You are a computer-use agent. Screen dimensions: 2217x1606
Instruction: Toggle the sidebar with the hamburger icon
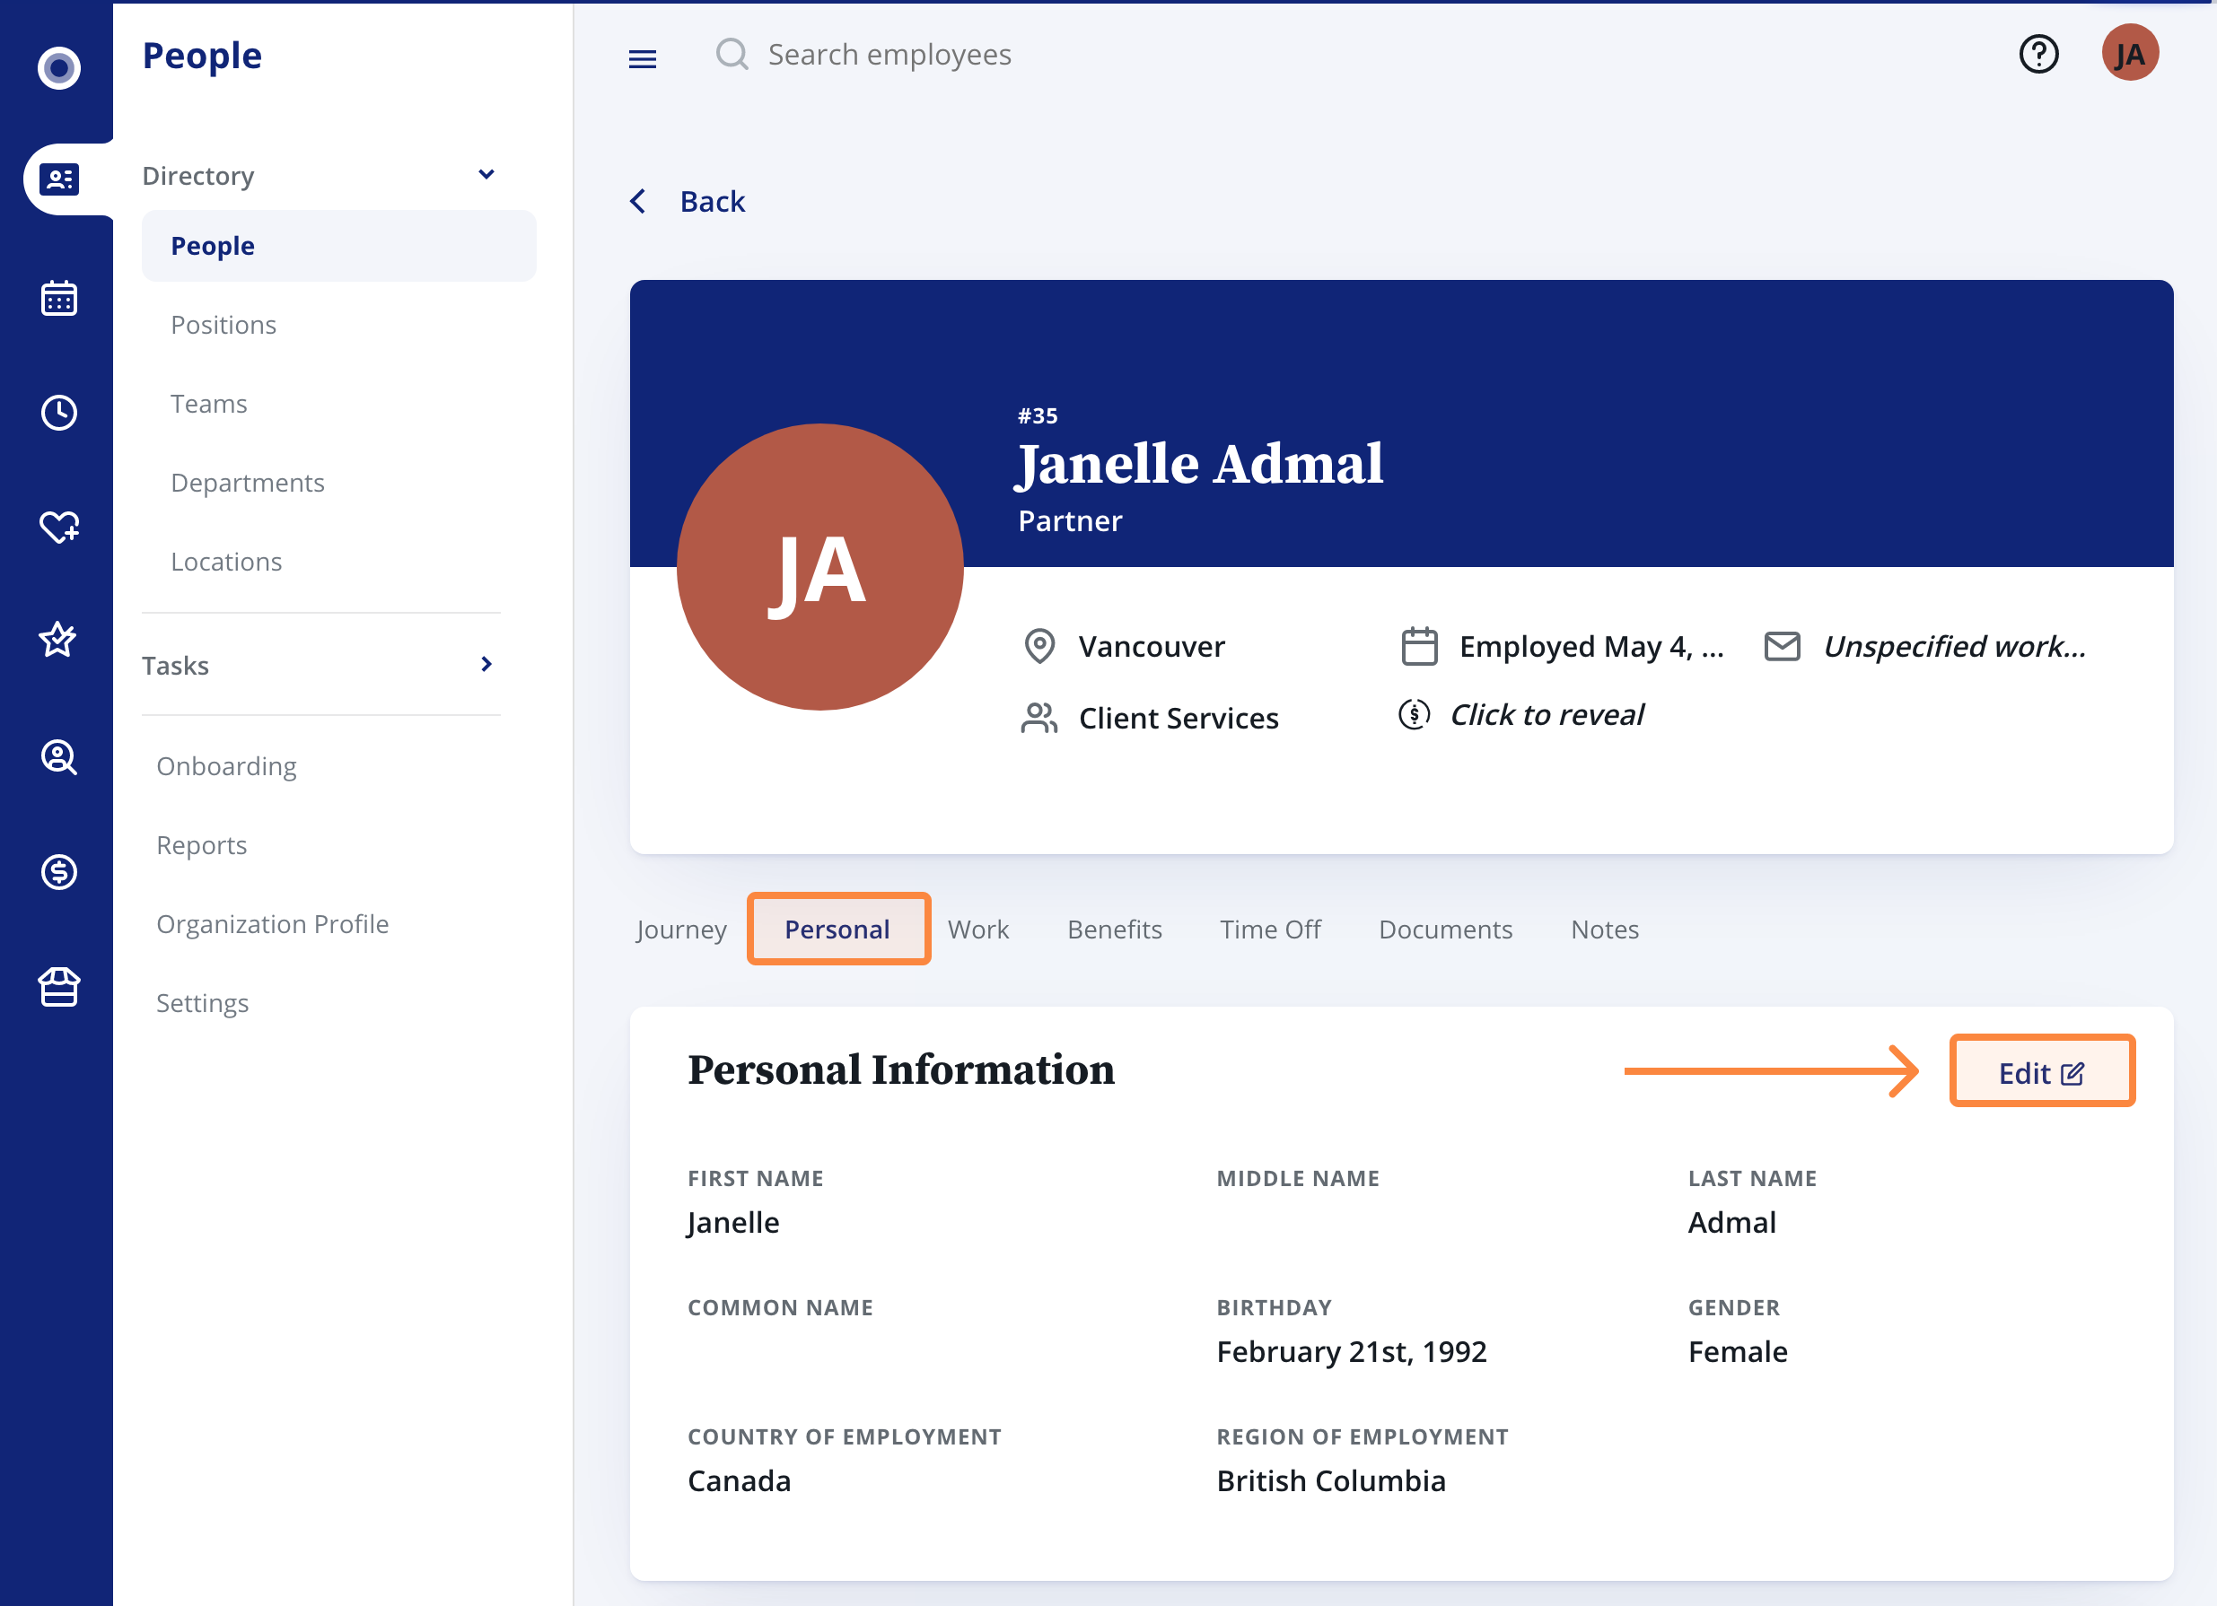click(x=643, y=58)
